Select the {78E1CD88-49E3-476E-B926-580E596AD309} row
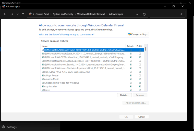This screenshot has height=131, width=194. click(x=93, y=72)
